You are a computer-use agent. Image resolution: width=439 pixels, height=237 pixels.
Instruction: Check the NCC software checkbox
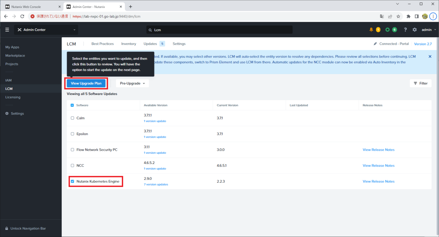72,165
